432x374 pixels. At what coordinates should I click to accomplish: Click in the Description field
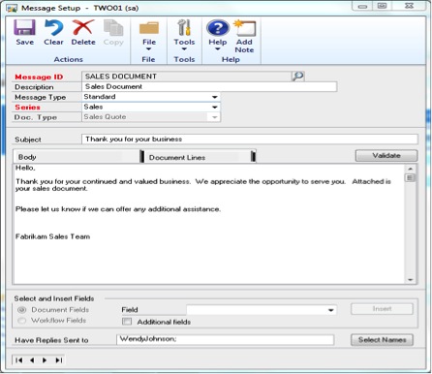point(209,86)
